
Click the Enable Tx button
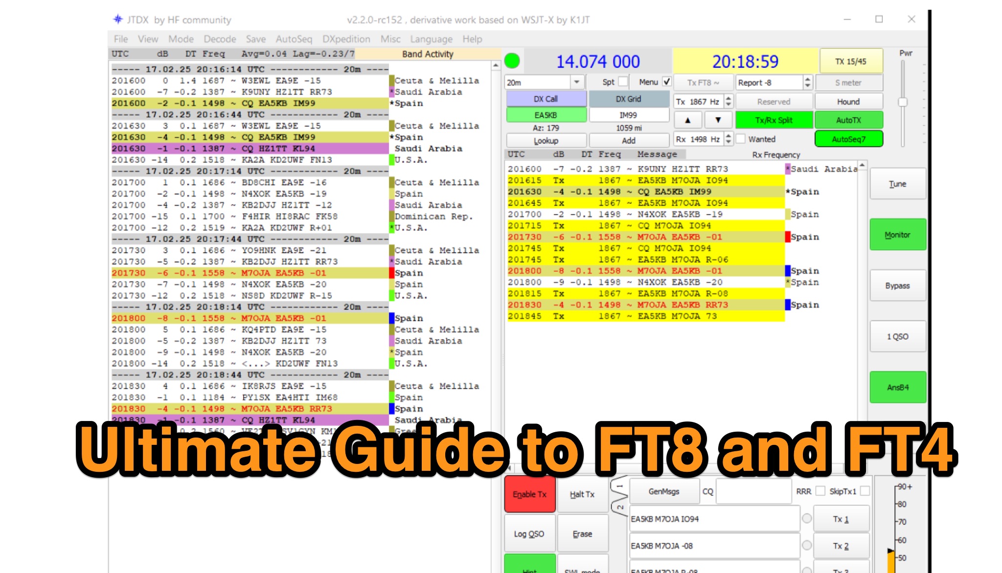pos(530,494)
